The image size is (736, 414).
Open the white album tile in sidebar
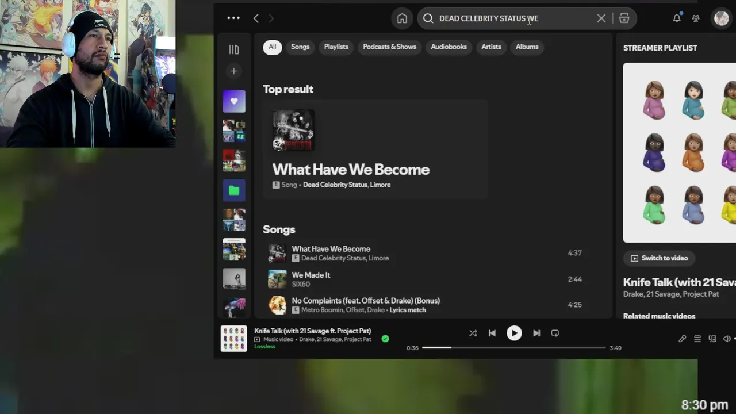pos(234,279)
